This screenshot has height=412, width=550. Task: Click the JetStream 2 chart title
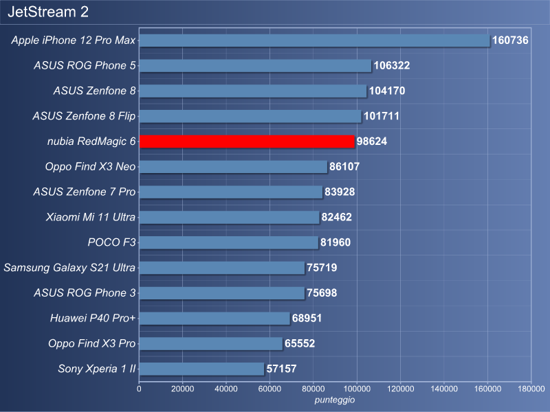coord(48,12)
